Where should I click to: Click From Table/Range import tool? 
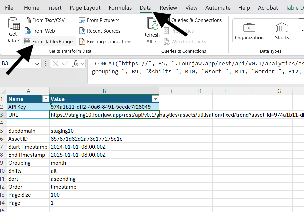[49, 41]
